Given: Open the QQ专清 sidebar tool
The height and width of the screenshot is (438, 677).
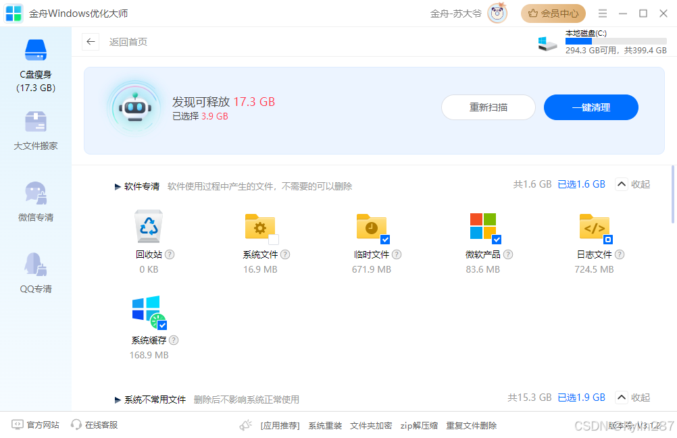Looking at the screenshot, I should tap(36, 273).
